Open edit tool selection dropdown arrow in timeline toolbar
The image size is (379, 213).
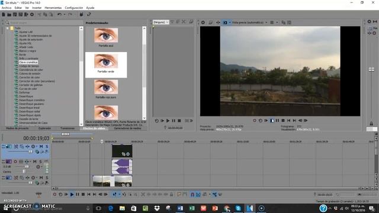[x=119, y=195]
